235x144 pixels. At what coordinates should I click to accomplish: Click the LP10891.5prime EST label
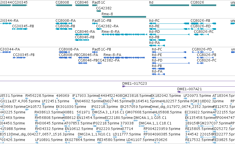click(49, 140)
